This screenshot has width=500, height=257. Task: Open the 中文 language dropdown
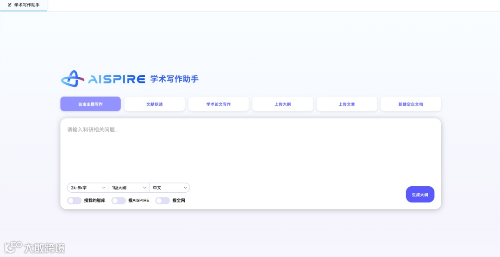coord(169,188)
